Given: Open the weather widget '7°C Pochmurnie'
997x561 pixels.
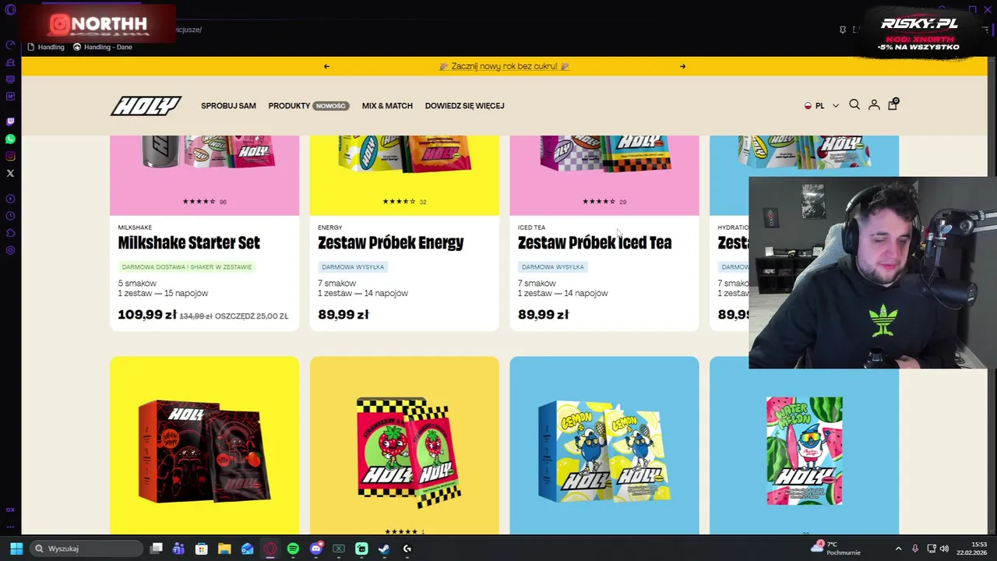Looking at the screenshot, I should (836, 549).
